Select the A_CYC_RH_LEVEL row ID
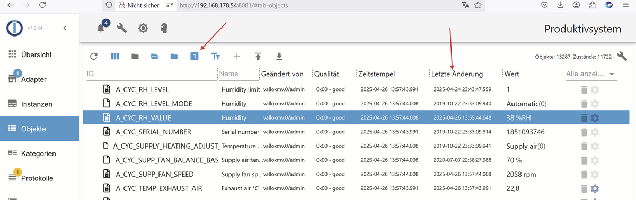The height and width of the screenshot is (200, 636). click(x=142, y=89)
